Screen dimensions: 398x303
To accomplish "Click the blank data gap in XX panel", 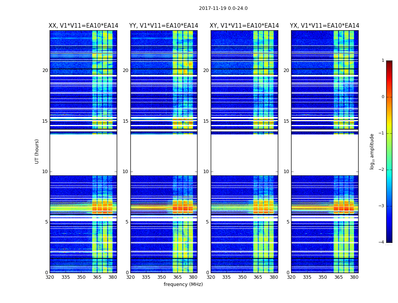I will (x=83, y=155).
